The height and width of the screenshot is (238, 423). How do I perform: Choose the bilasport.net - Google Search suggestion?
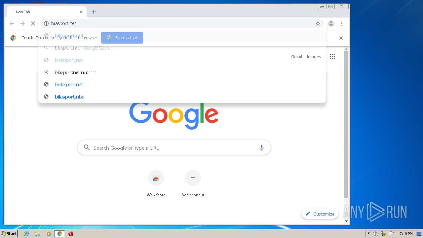click(x=182, y=48)
